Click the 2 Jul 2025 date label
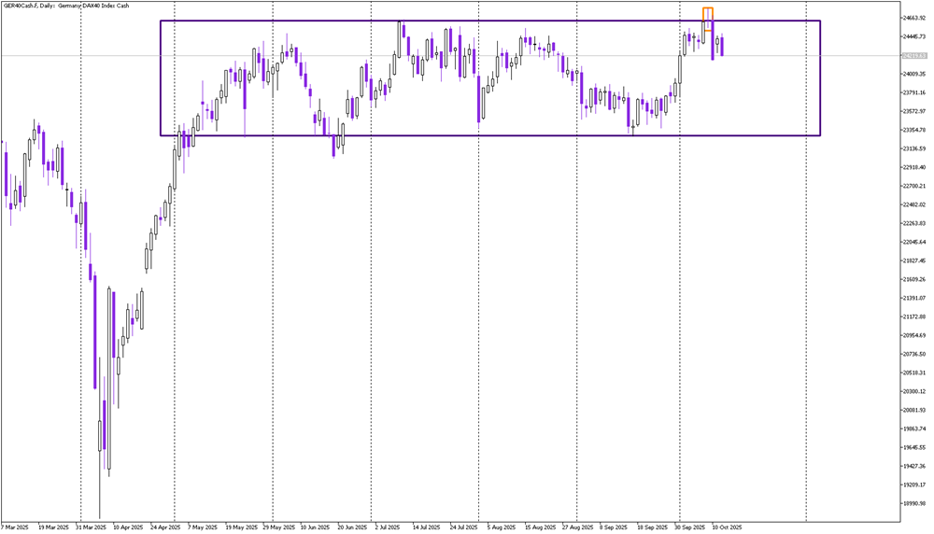The image size is (934, 534). [x=388, y=527]
